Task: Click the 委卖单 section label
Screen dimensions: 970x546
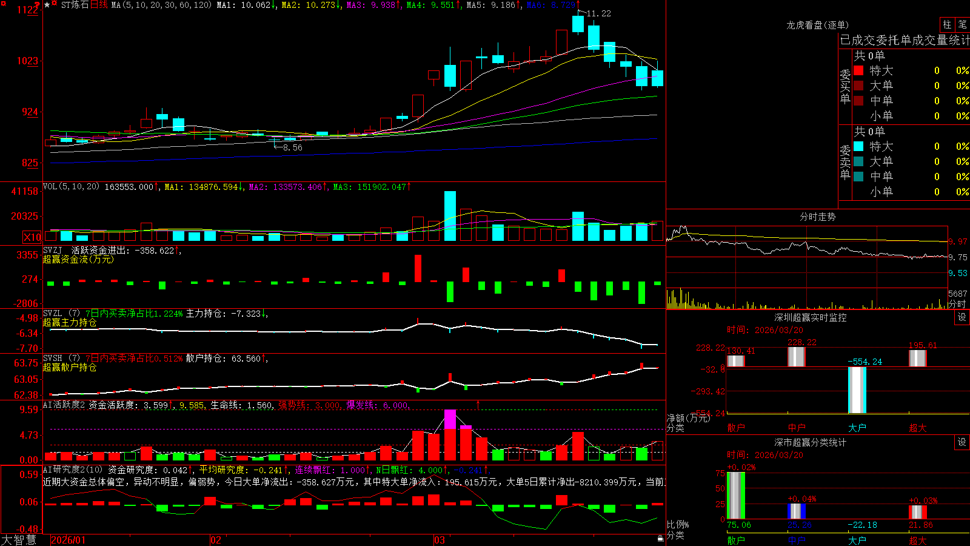Action: tap(845, 162)
